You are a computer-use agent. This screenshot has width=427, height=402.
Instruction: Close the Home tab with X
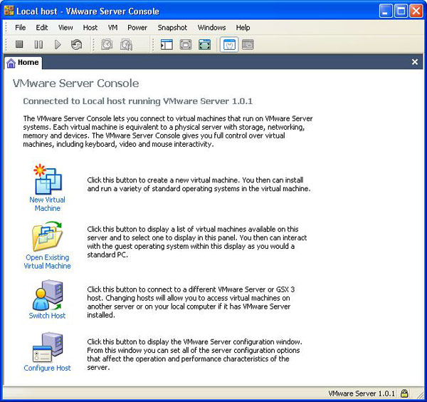(415, 62)
